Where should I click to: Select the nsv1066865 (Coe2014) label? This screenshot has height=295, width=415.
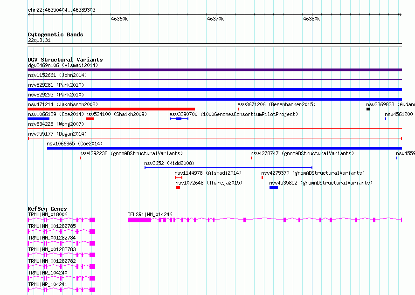click(x=75, y=144)
